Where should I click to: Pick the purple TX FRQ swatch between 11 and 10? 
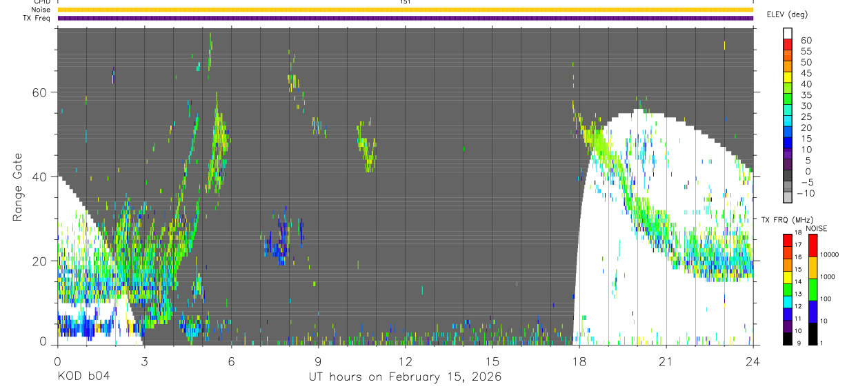pyautogui.click(x=787, y=326)
